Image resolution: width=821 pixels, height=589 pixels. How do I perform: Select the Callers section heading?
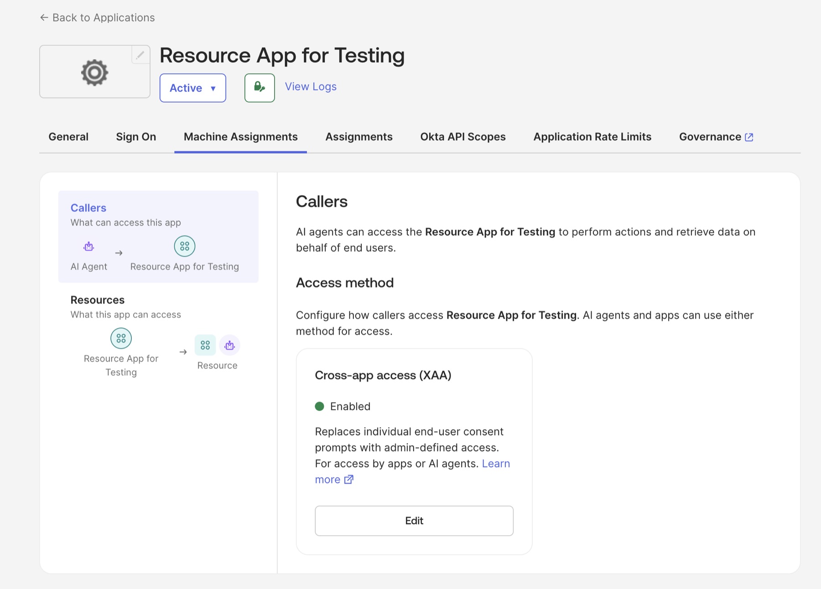(88, 208)
